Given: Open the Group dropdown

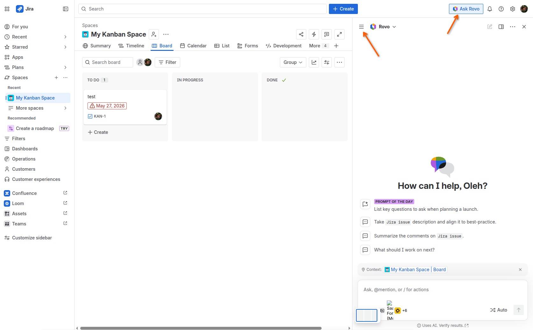Looking at the screenshot, I should pyautogui.click(x=293, y=62).
